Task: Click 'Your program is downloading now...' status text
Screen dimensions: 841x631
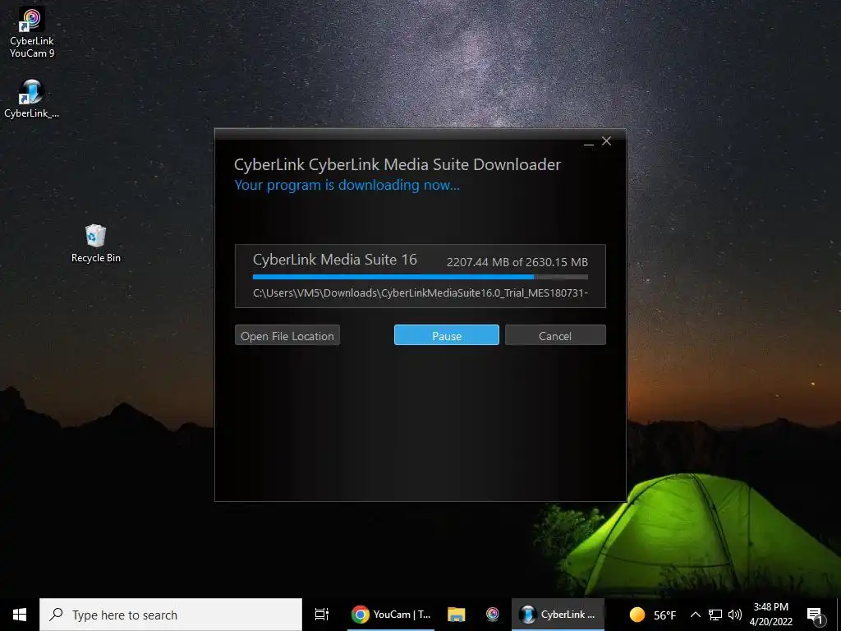Action: tap(347, 185)
